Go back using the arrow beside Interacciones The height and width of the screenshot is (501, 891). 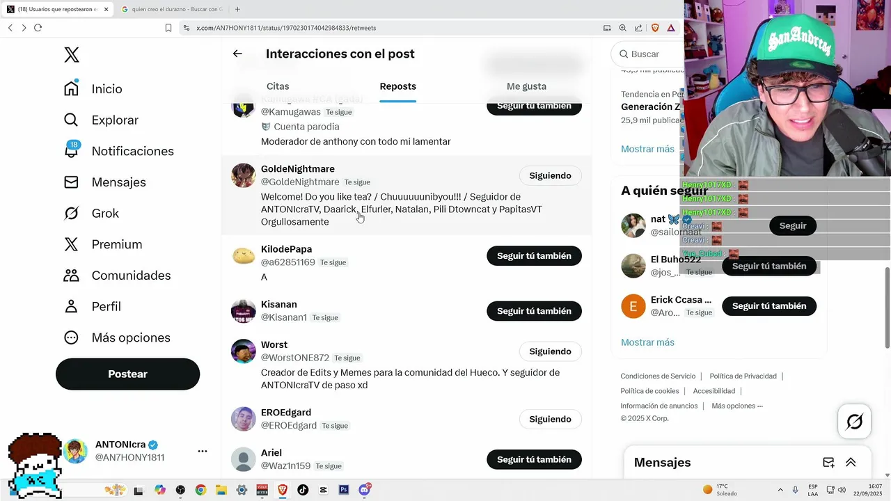(x=237, y=54)
